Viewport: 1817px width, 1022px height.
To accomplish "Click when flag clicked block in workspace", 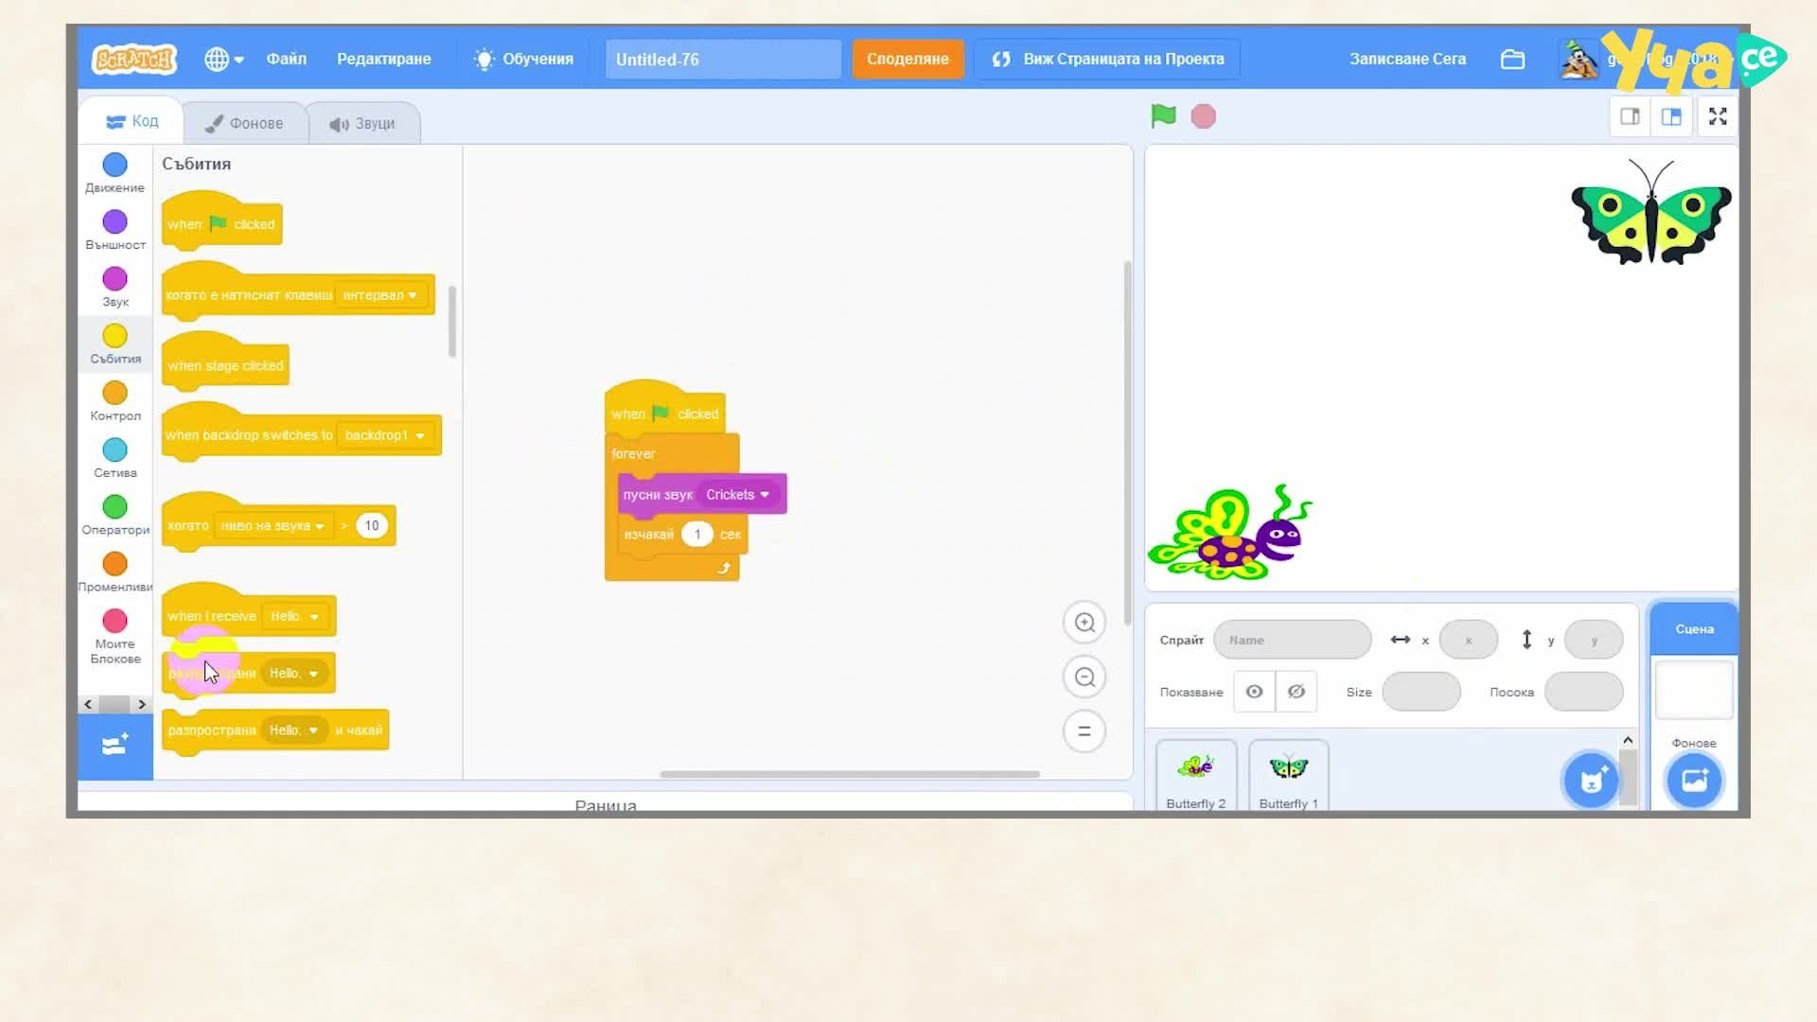I will 664,413.
